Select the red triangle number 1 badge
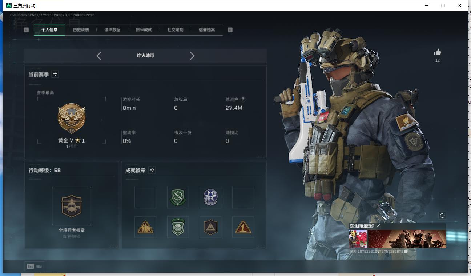 pos(243,227)
